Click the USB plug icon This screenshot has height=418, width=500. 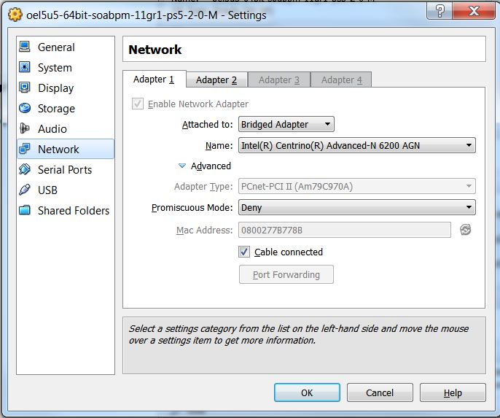coord(25,190)
